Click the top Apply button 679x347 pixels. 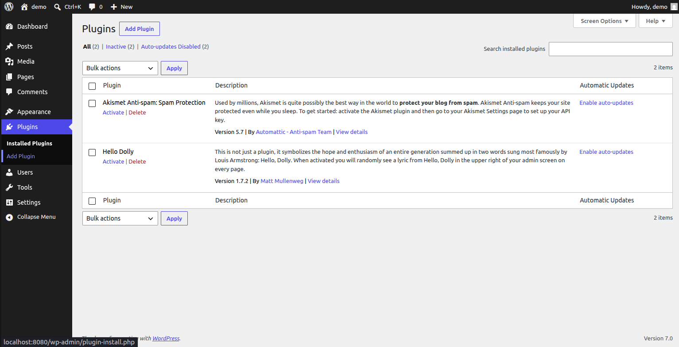[x=174, y=68]
